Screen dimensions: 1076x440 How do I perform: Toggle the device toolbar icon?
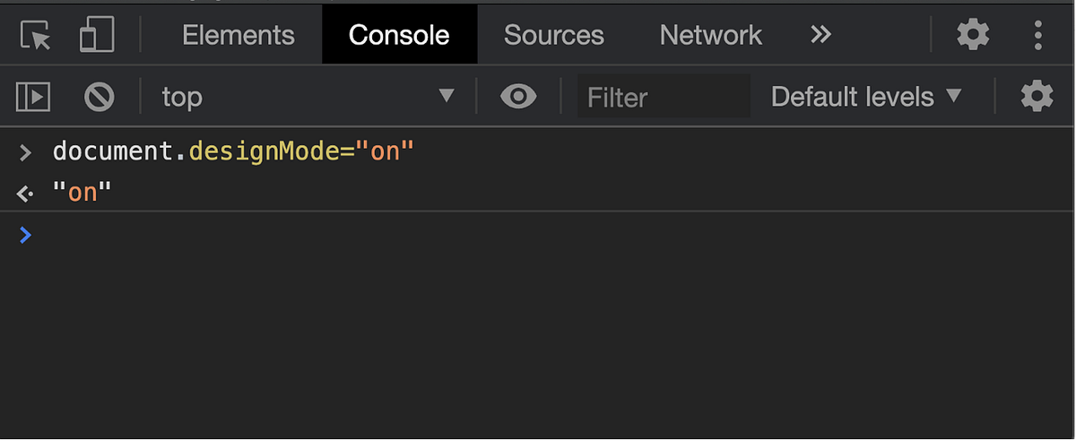96,35
